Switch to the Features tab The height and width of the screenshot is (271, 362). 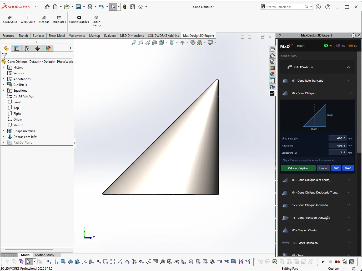[8, 36]
